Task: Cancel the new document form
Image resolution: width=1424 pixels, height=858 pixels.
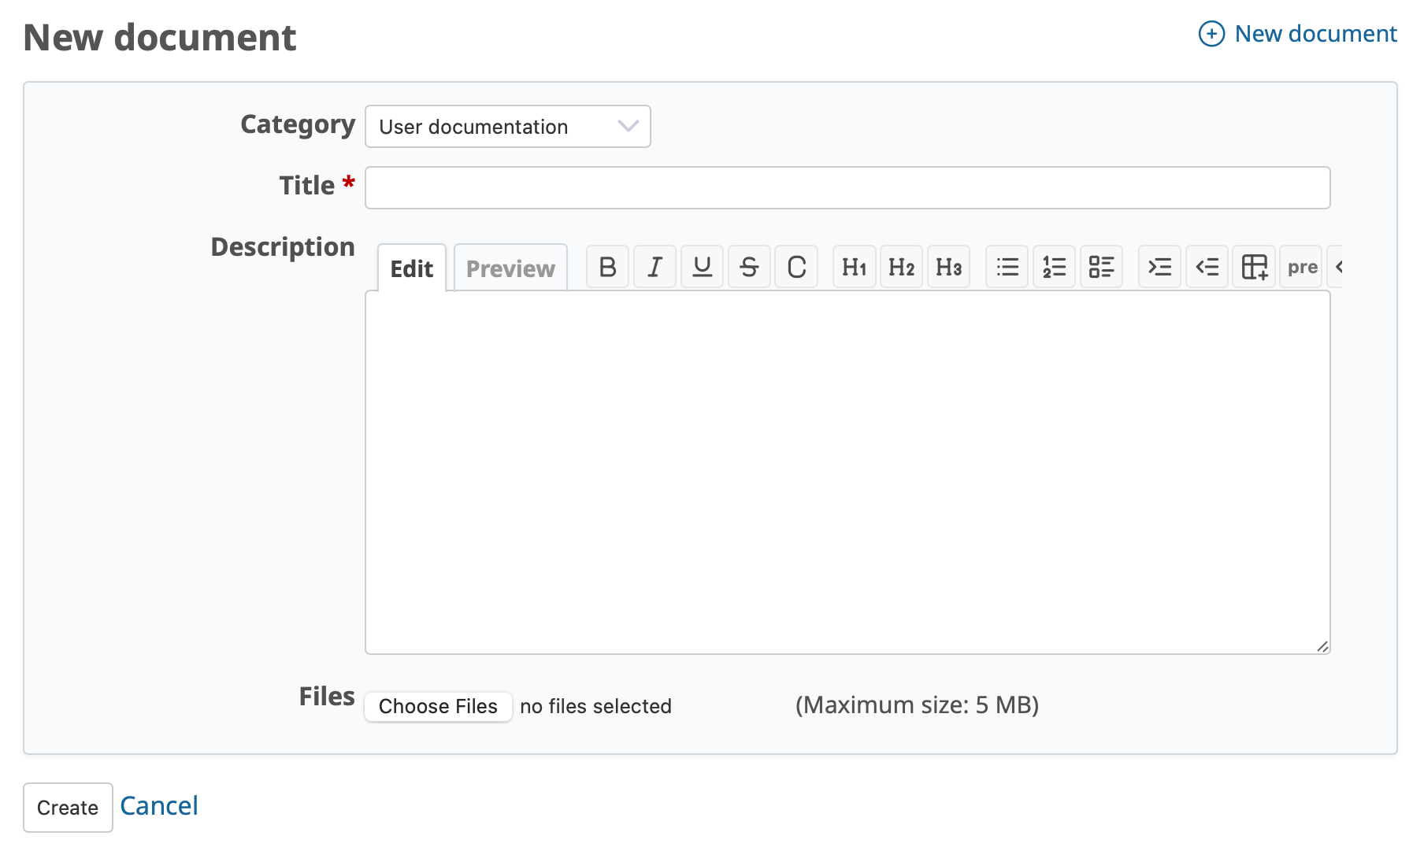Action: [159, 806]
